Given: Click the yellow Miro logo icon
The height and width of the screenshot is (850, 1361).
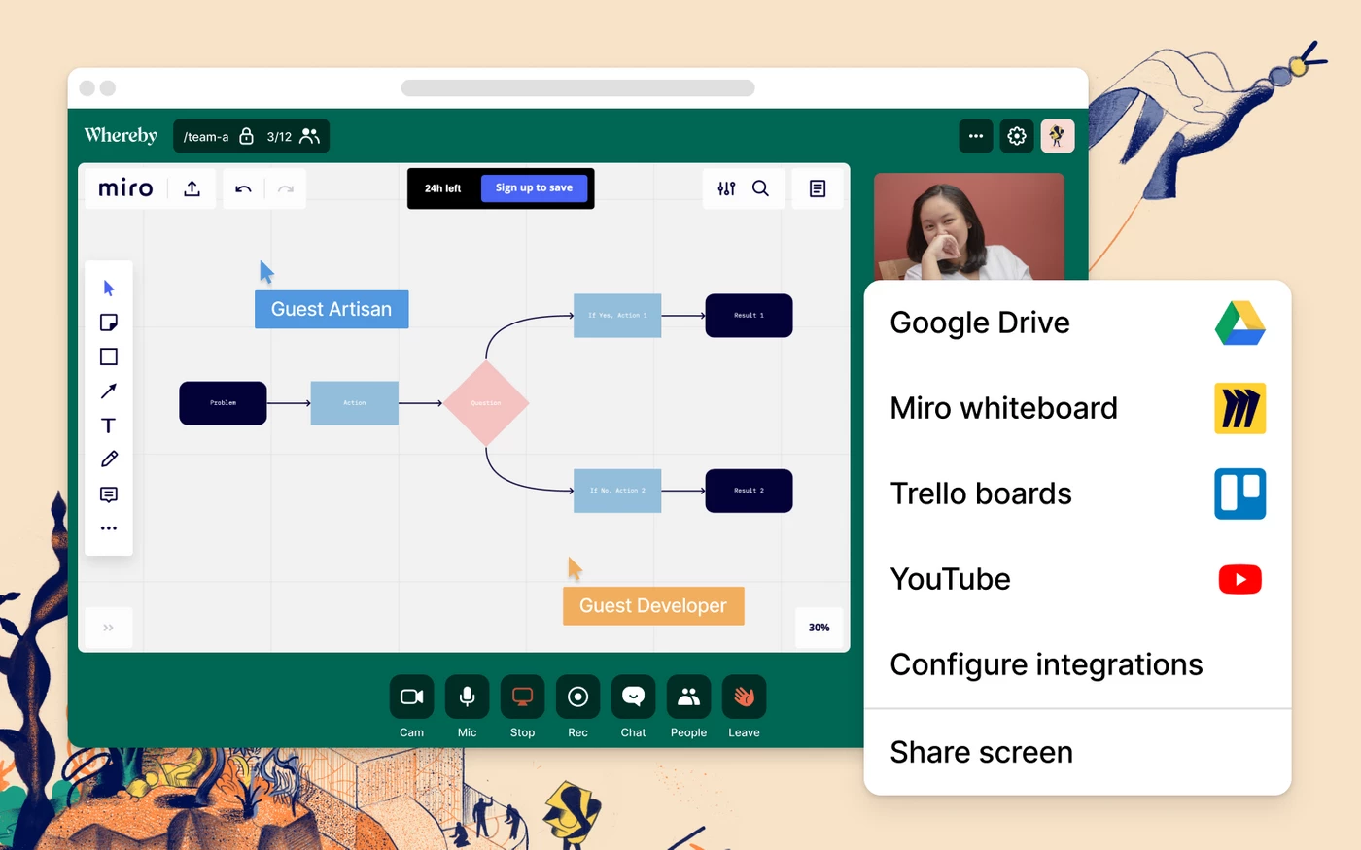Looking at the screenshot, I should (1239, 408).
